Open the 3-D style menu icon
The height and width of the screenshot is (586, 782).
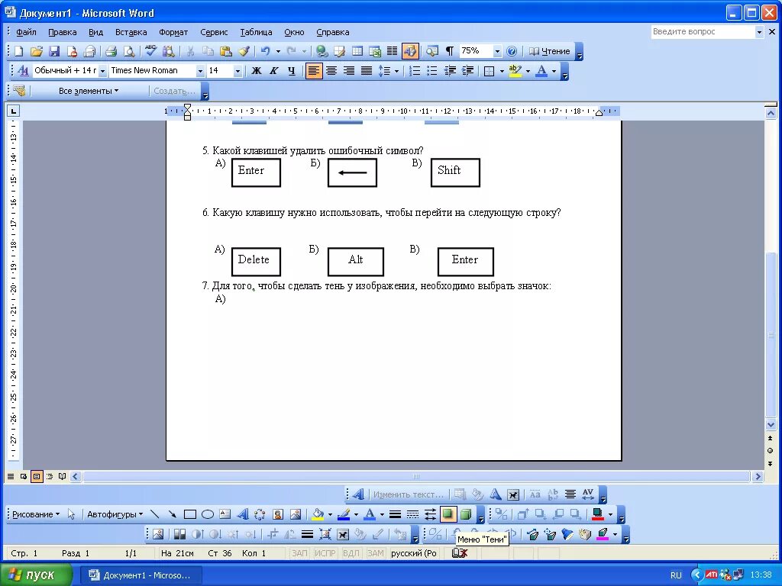(466, 514)
